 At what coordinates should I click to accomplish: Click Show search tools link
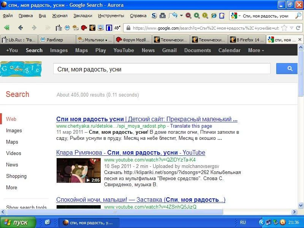26,207
